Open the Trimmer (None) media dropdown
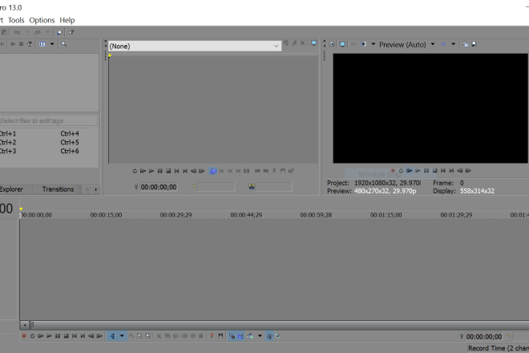 [195, 47]
